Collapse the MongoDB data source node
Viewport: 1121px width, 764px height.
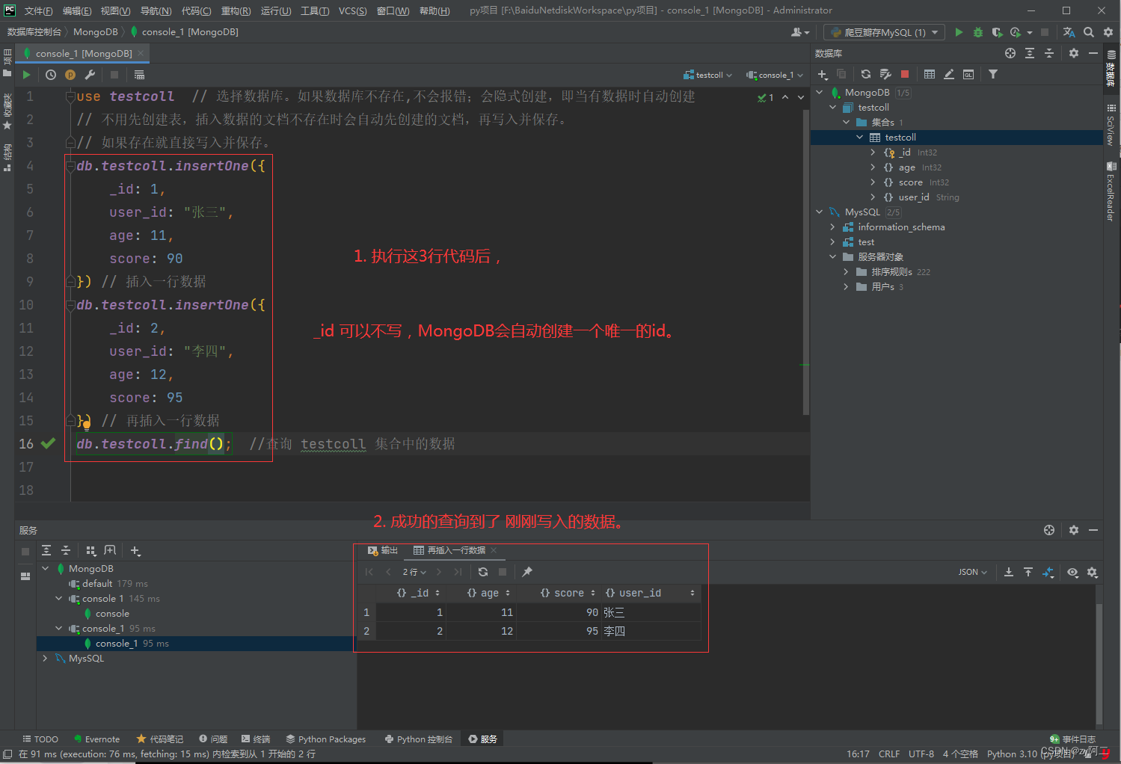coord(820,93)
